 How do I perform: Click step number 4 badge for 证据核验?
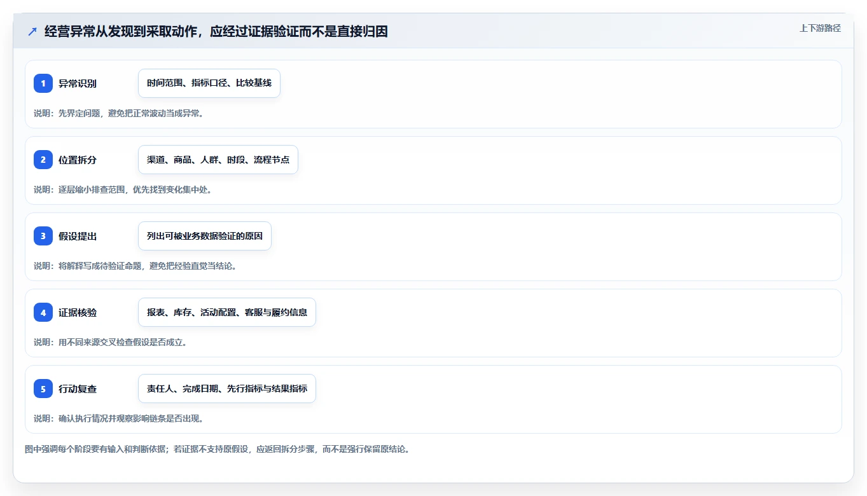point(43,312)
